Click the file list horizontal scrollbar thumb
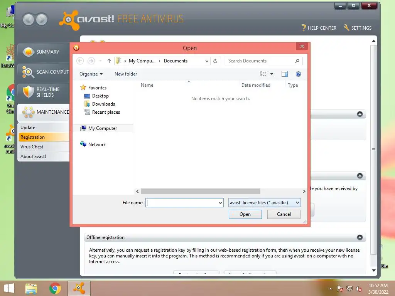The width and height of the screenshot is (395, 296). pos(201,191)
